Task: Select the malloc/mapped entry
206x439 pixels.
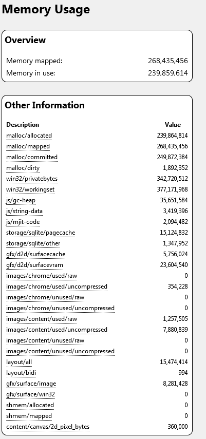Action: pyautogui.click(x=28, y=146)
